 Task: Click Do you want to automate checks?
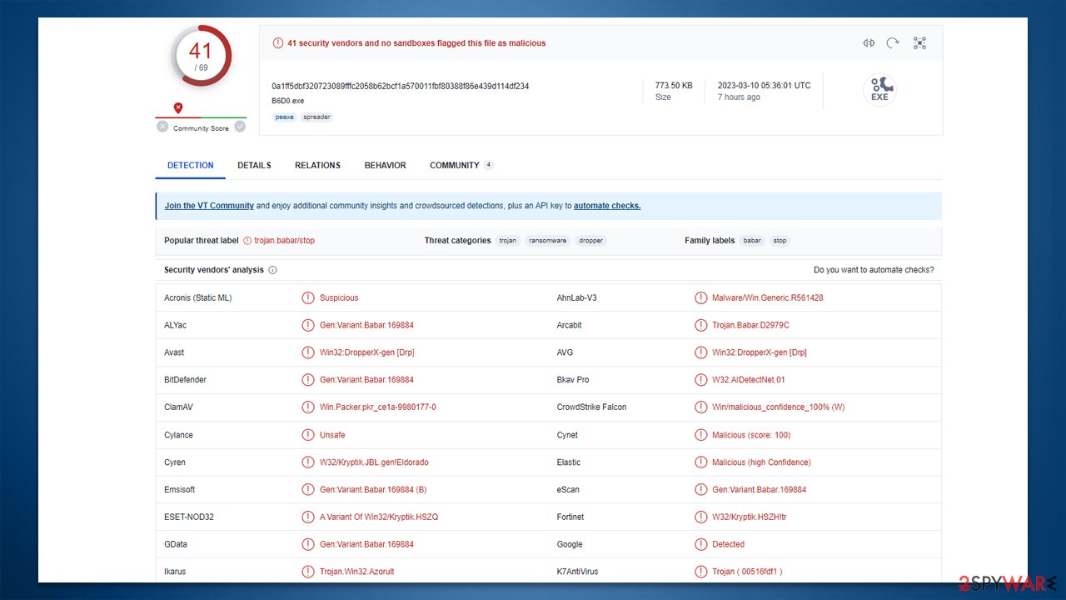(874, 270)
